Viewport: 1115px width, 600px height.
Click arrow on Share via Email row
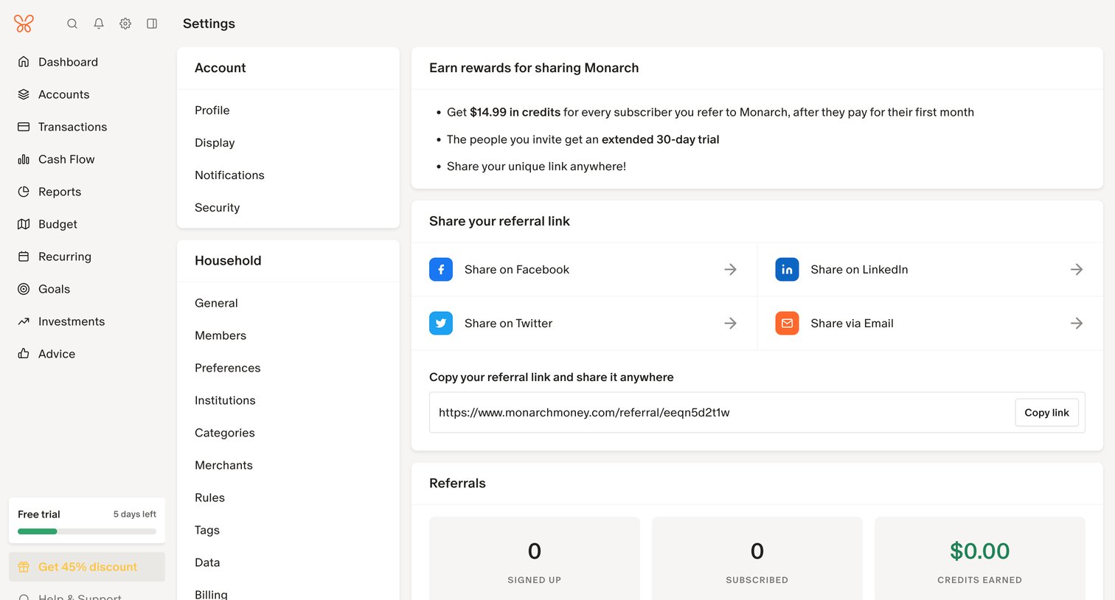(x=1077, y=323)
